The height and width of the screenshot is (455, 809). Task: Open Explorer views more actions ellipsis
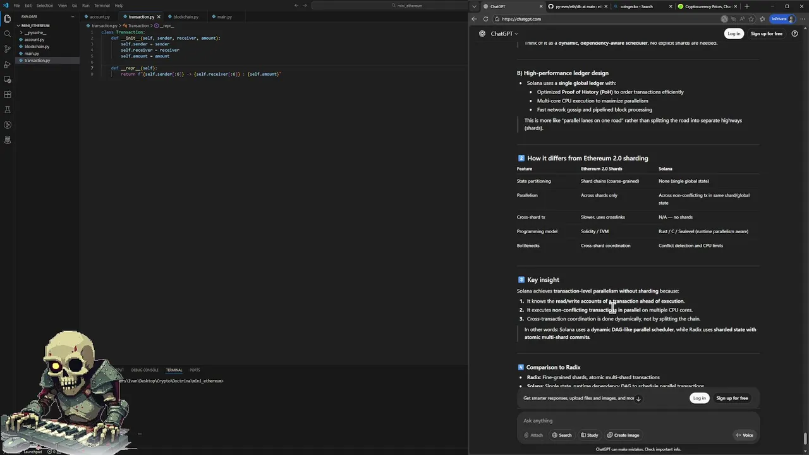pyautogui.click(x=73, y=17)
